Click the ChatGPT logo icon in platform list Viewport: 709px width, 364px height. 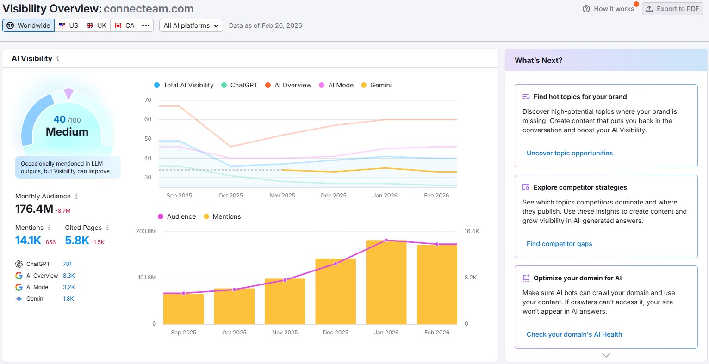point(19,264)
